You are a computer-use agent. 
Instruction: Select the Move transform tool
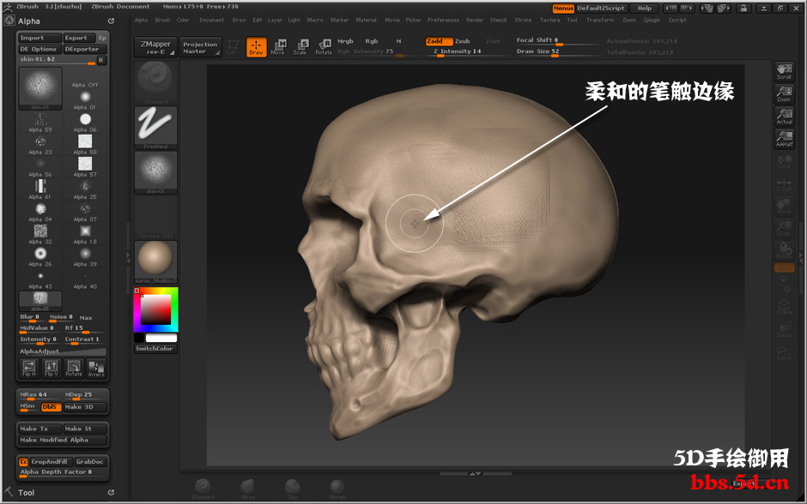278,47
